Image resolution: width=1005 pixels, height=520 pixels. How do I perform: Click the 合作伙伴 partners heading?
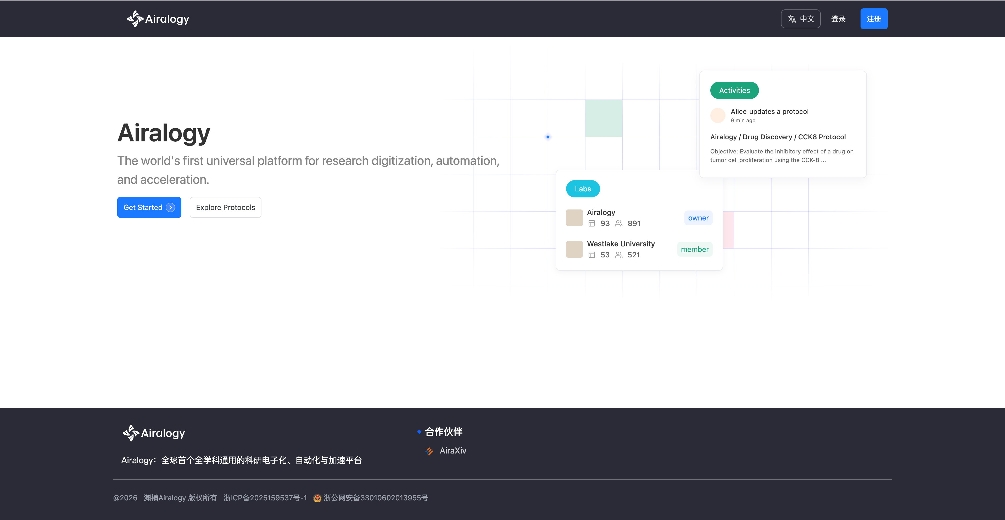[x=444, y=432]
